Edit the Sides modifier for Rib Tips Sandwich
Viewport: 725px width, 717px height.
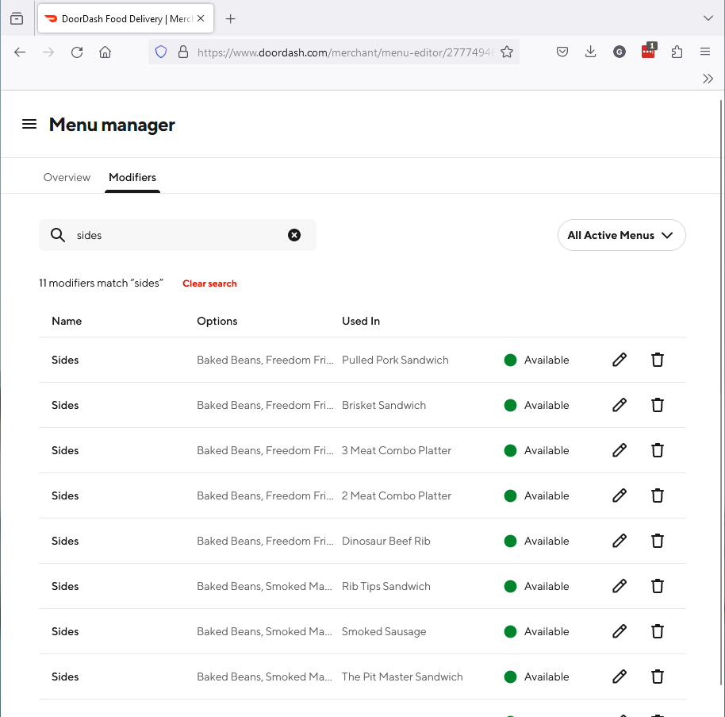tap(620, 586)
